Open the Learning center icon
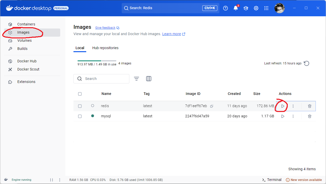 click(246, 8)
